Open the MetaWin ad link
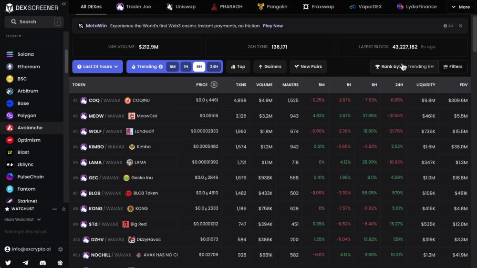 coord(96,26)
